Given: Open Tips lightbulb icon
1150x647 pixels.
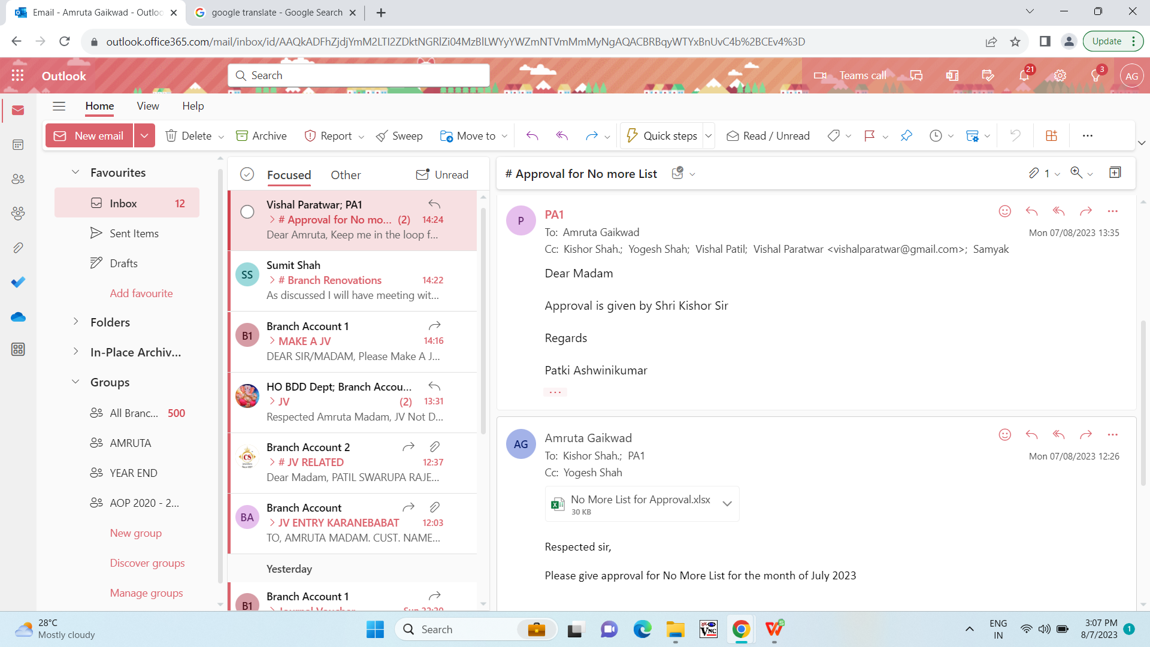Looking at the screenshot, I should (x=1095, y=75).
